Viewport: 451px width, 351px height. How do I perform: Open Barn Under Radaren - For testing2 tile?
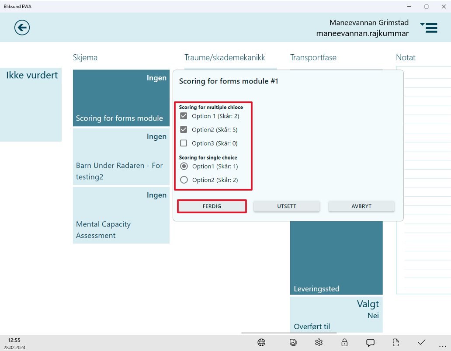(x=121, y=156)
